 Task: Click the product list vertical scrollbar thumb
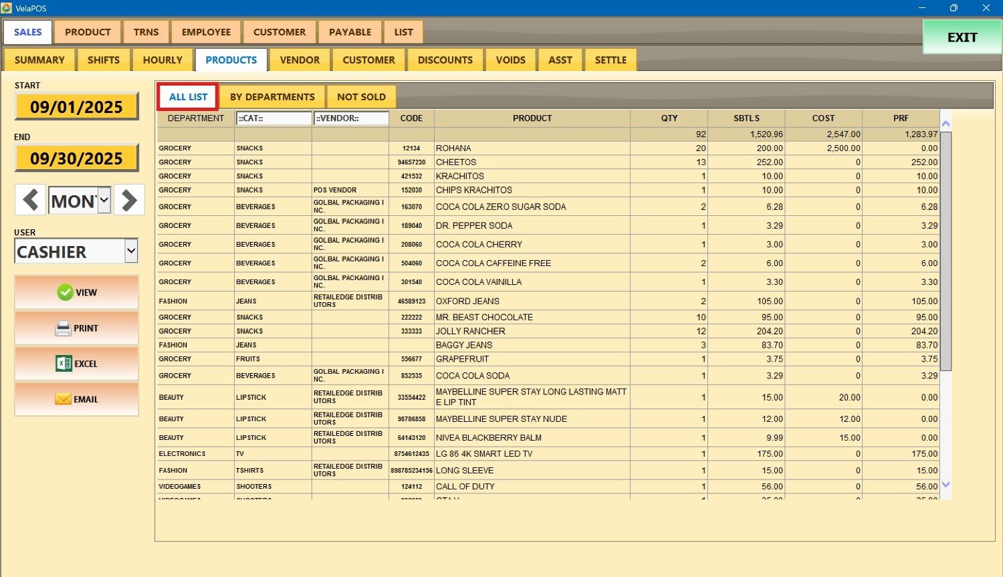point(945,251)
